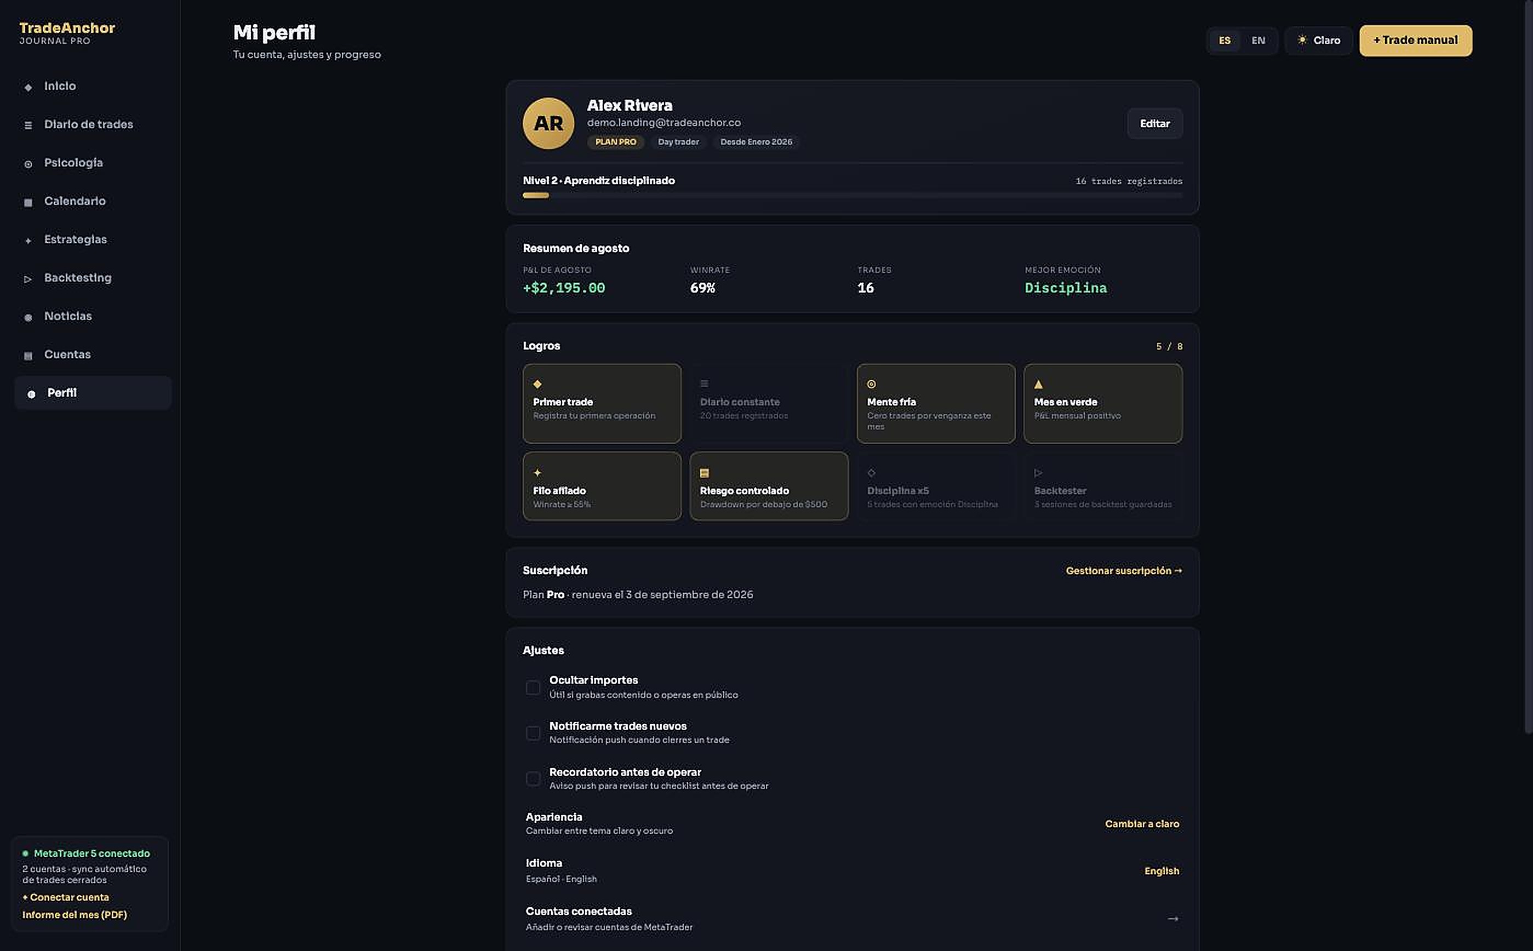Image resolution: width=1533 pixels, height=951 pixels.
Task: Click the Backtester play badge icon
Action: (x=1038, y=472)
